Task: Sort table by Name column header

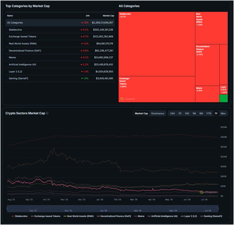Action: (x=10, y=16)
